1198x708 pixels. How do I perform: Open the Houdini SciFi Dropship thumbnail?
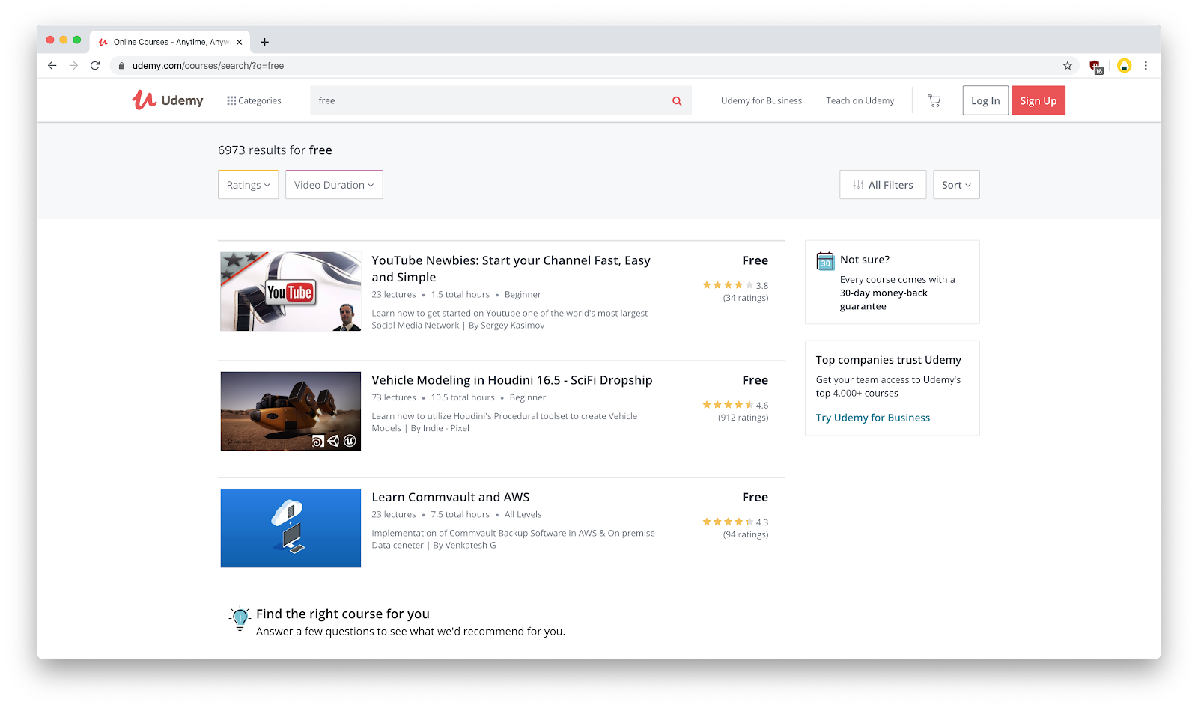(x=291, y=411)
